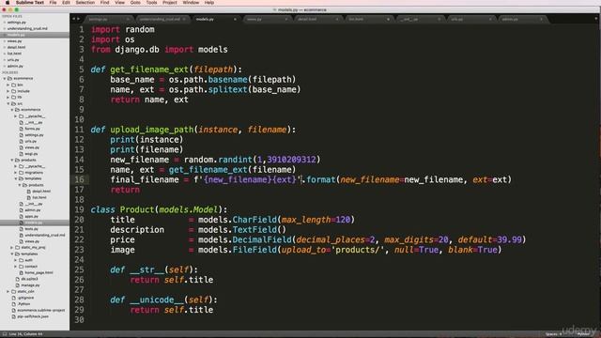Click the apps.py file icon
This screenshot has height=338, width=601.
click(x=22, y=216)
